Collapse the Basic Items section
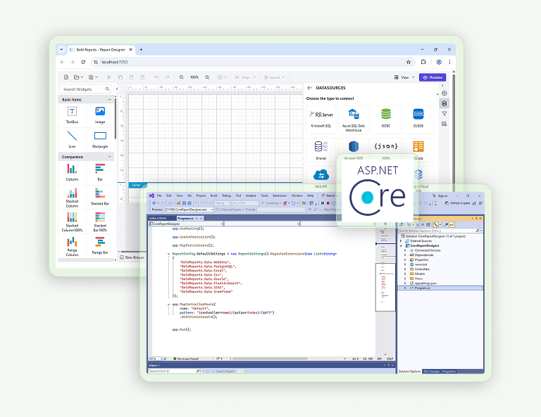 [x=110, y=100]
